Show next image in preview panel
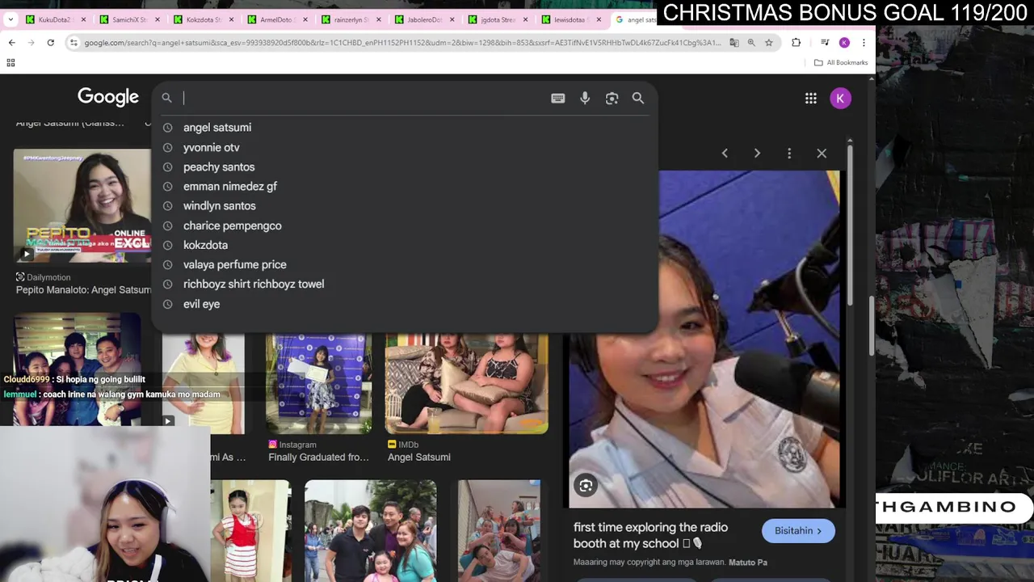The width and height of the screenshot is (1034, 582). [757, 153]
